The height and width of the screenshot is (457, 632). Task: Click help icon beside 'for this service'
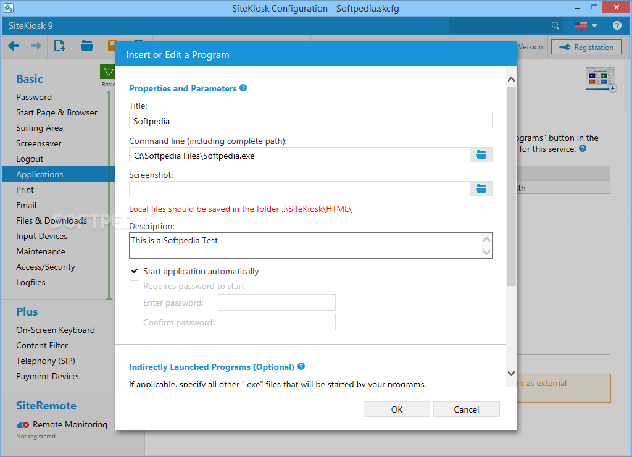[x=583, y=148]
